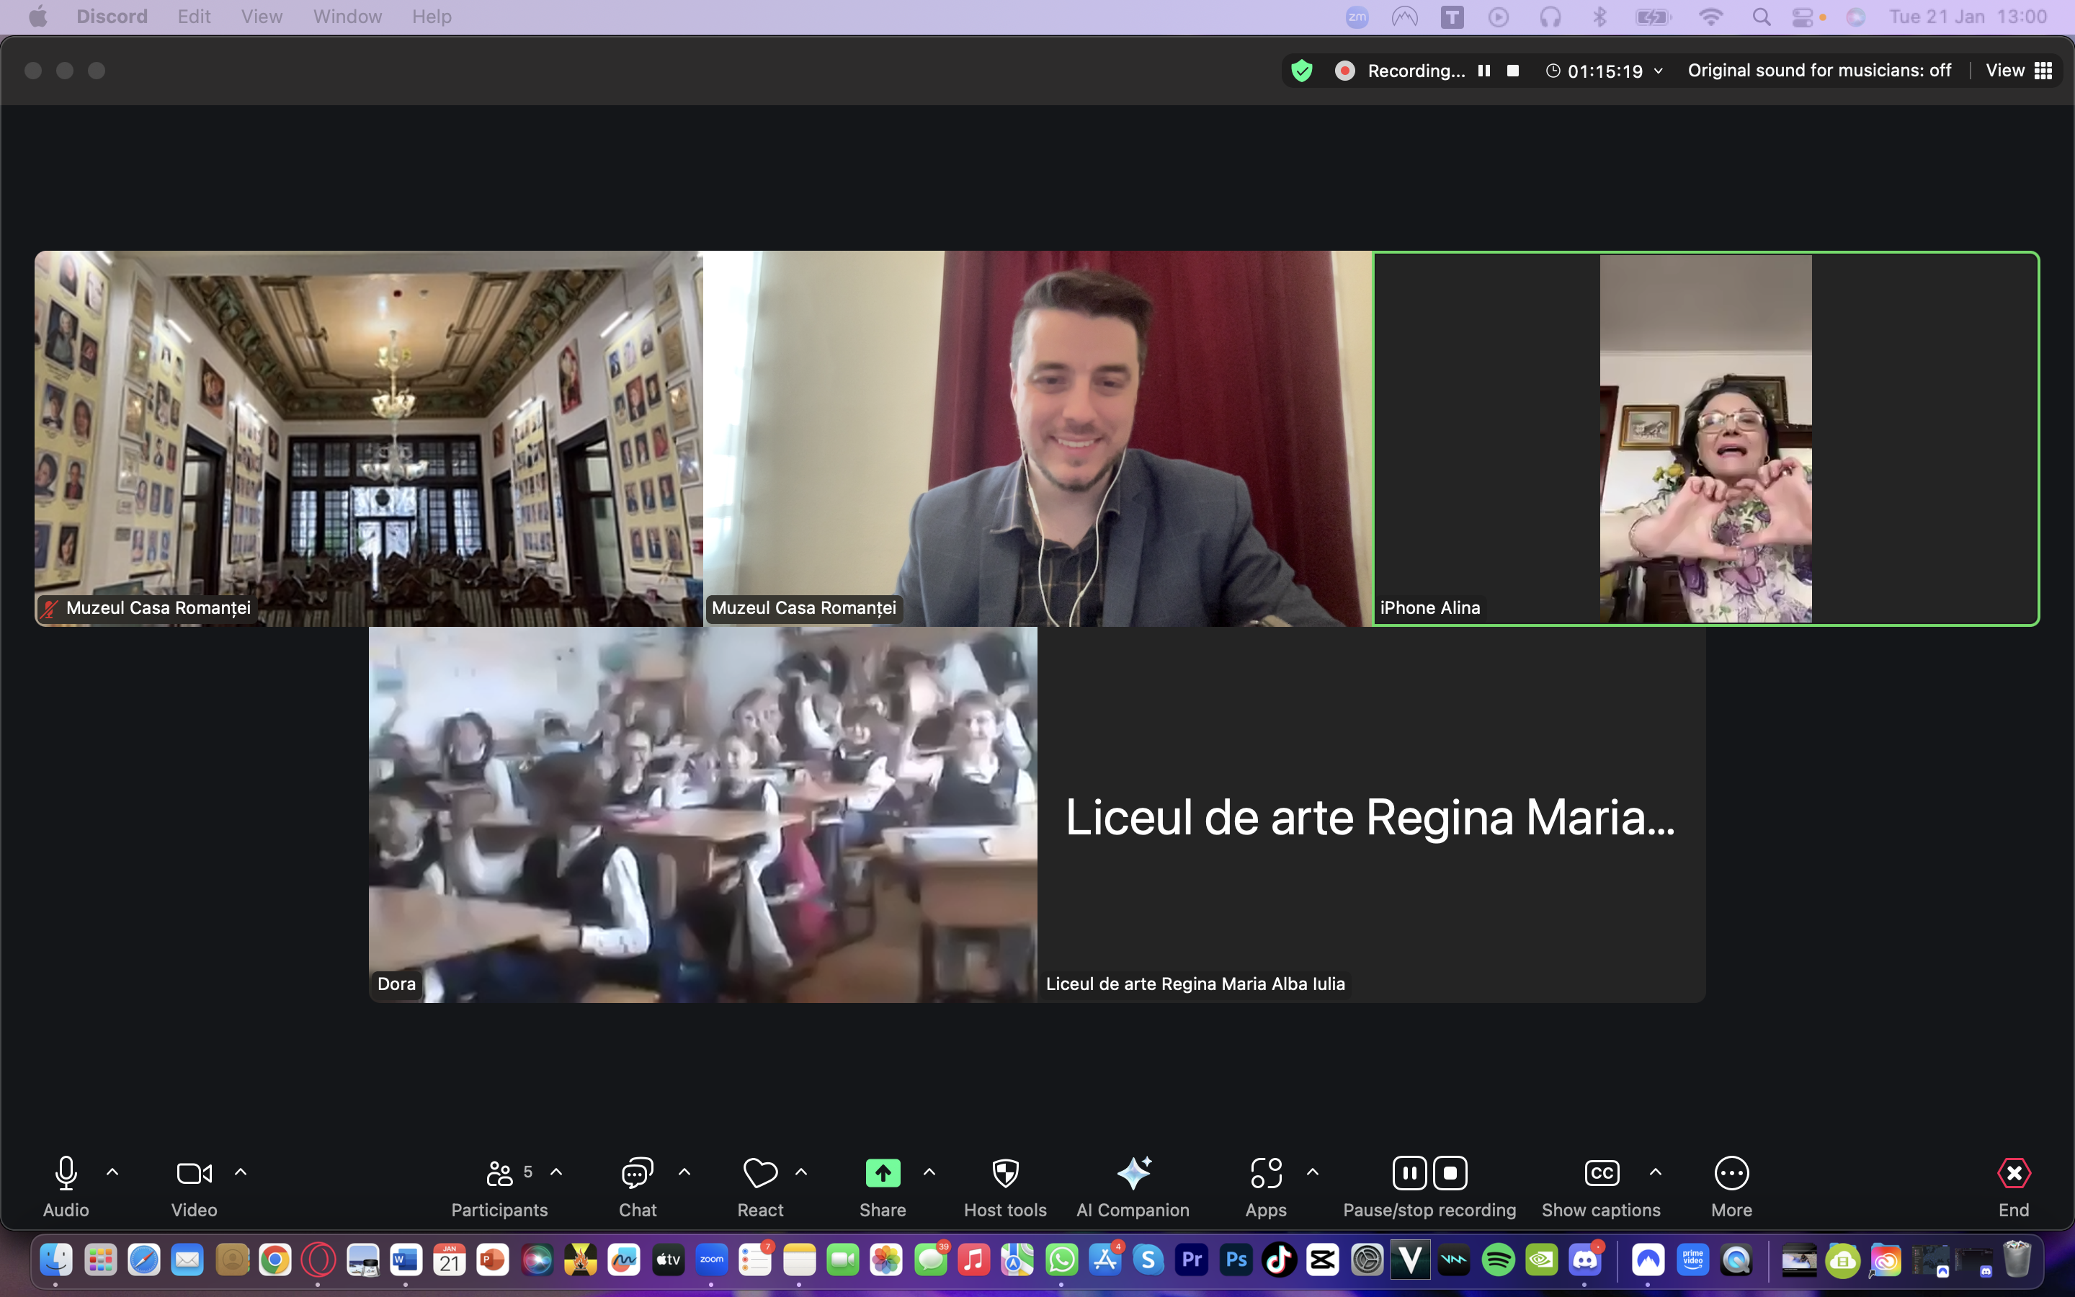Viewport: 2075px width, 1297px height.
Task: Expand the chevron next to Participants
Action: pos(556,1172)
